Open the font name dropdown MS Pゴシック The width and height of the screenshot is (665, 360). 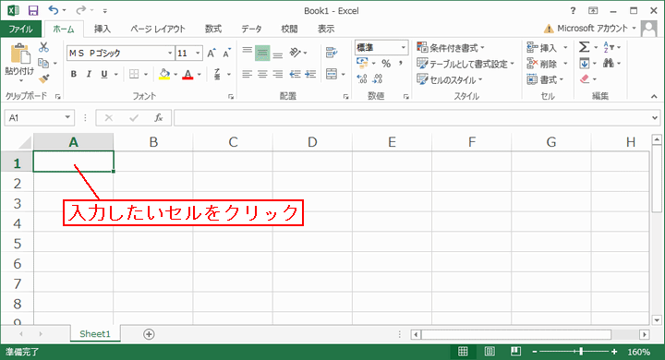pos(170,53)
